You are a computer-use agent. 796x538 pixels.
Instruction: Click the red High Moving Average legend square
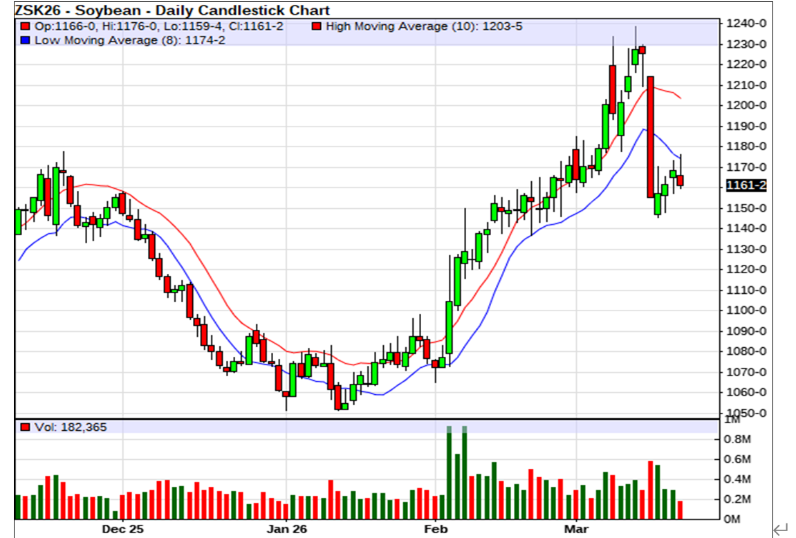pyautogui.click(x=317, y=26)
